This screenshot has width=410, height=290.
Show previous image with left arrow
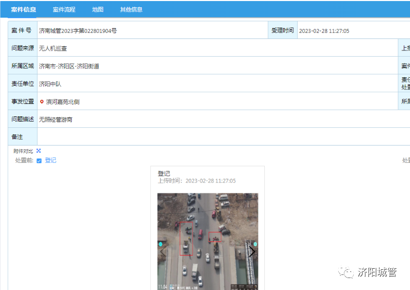point(163,252)
